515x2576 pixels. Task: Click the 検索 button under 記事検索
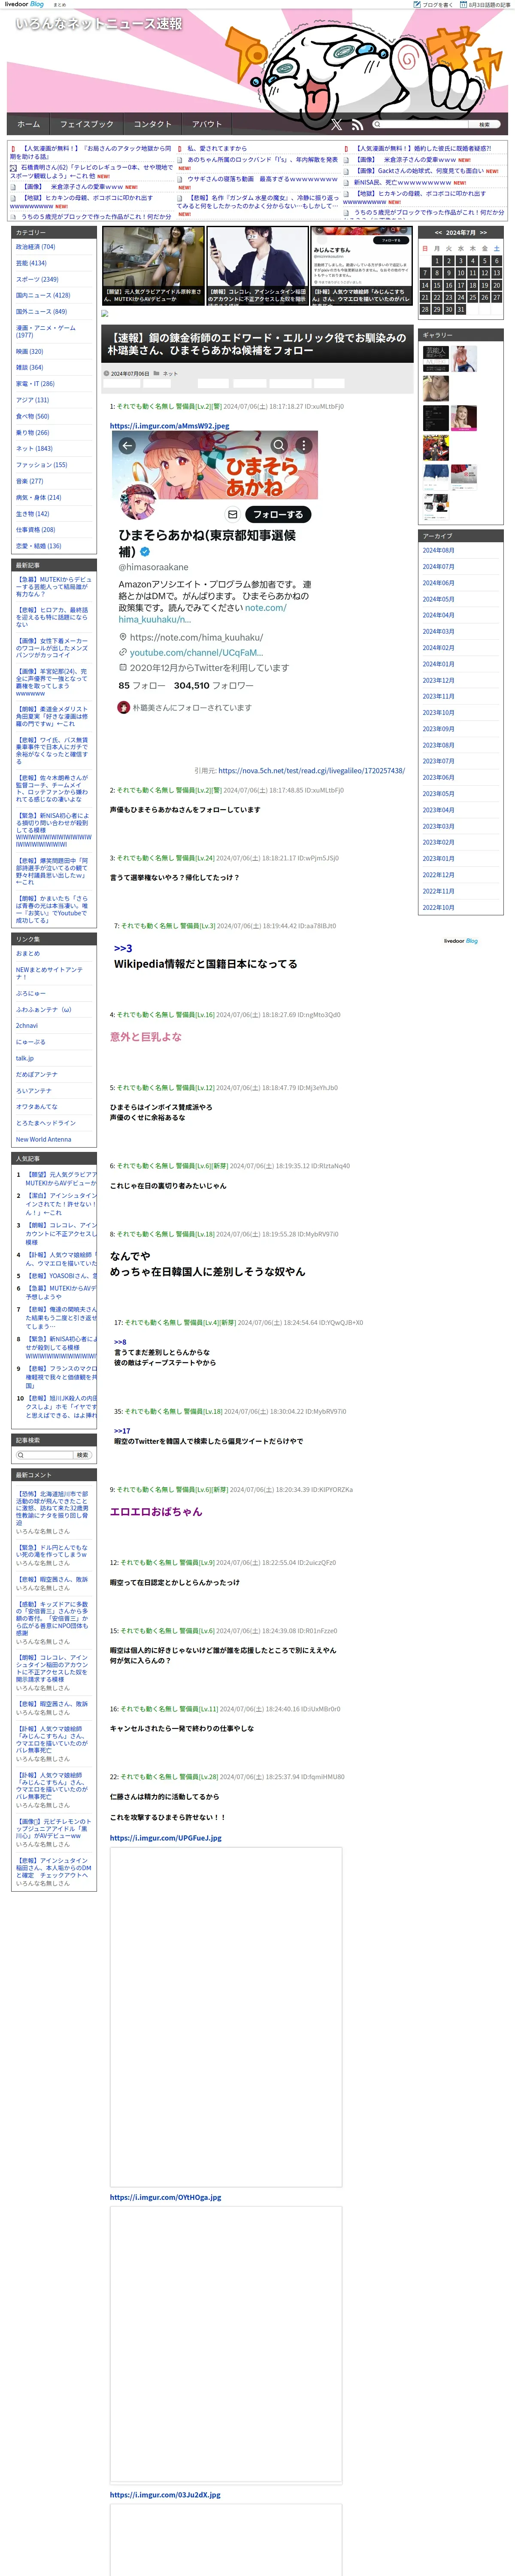[83, 1455]
